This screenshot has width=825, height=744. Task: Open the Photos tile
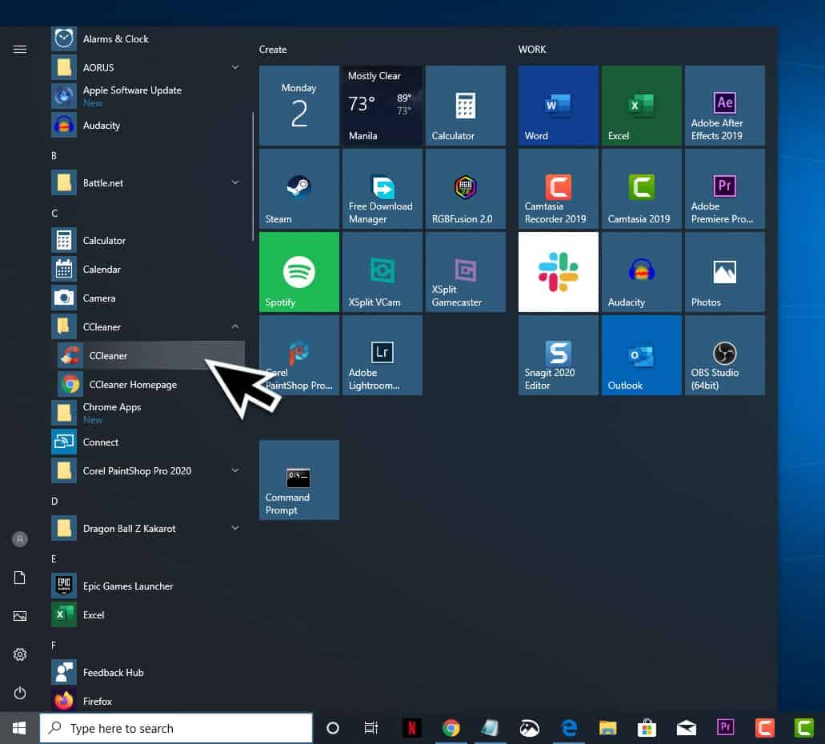724,272
